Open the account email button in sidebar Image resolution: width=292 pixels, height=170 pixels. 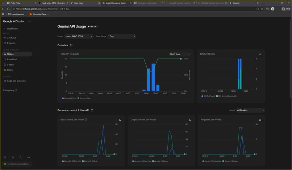pos(17,164)
